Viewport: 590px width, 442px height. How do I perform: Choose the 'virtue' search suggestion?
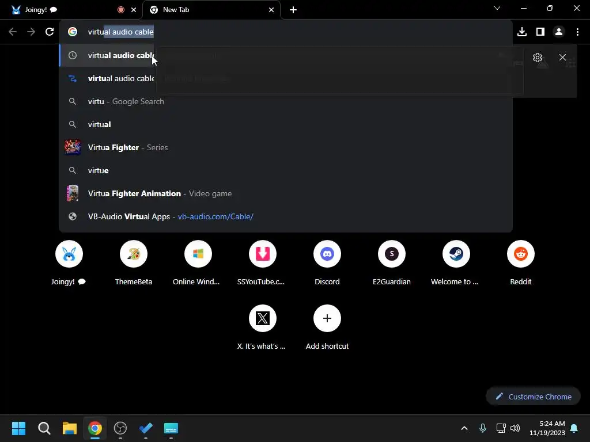[286, 170]
